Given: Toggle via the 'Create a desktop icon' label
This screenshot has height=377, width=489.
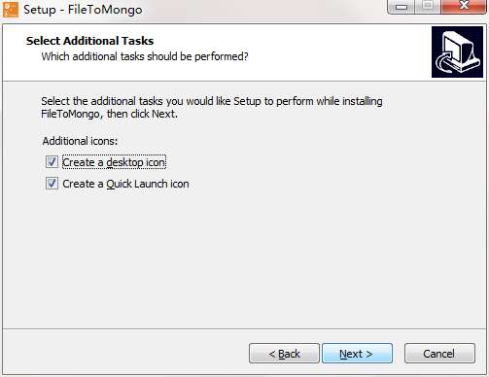Looking at the screenshot, I should (x=114, y=162).
